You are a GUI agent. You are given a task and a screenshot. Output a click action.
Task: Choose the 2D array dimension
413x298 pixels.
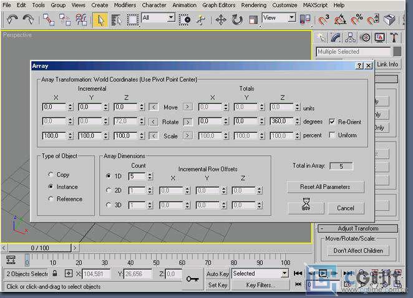(x=109, y=190)
